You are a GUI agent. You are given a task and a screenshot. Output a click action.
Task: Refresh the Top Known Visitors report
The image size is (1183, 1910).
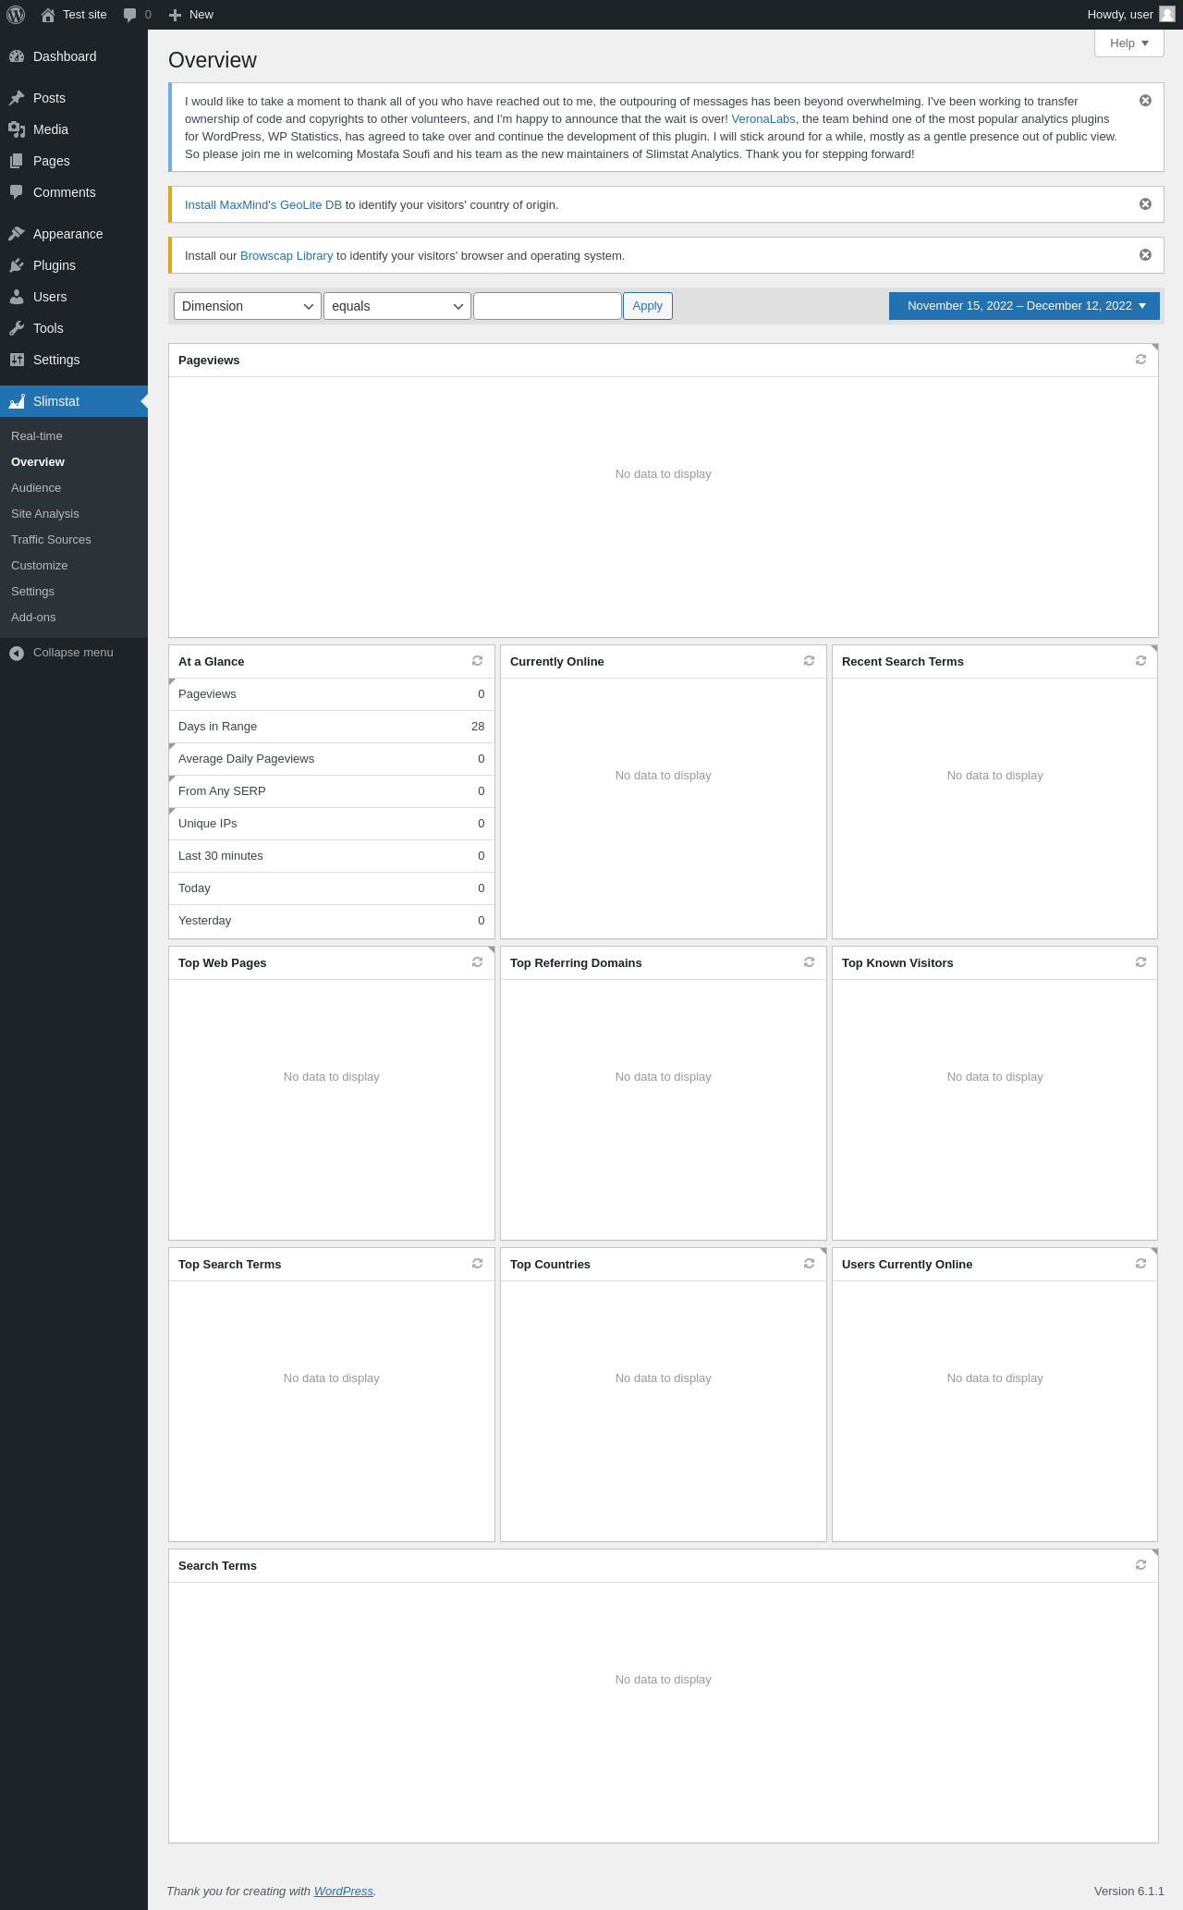click(x=1140, y=962)
